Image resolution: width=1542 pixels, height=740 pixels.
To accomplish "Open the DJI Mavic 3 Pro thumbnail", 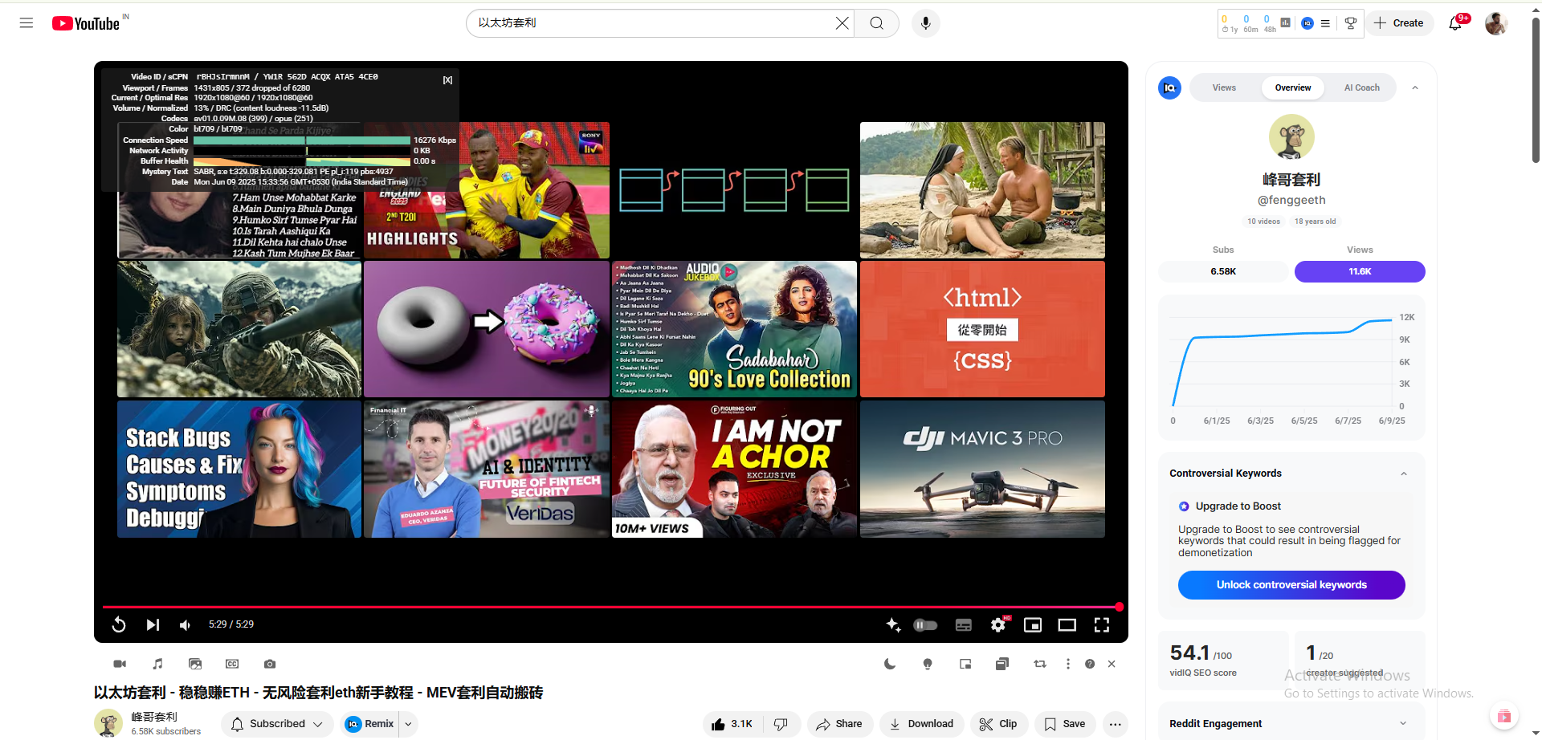I will 982,470.
